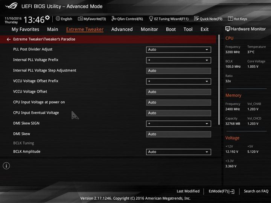271x203 pixels.
Task: Click the info icon at bottom left
Action: coord(6,166)
